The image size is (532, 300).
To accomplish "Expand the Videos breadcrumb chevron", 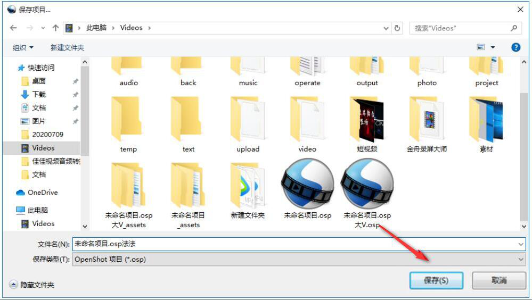I will click(x=149, y=28).
